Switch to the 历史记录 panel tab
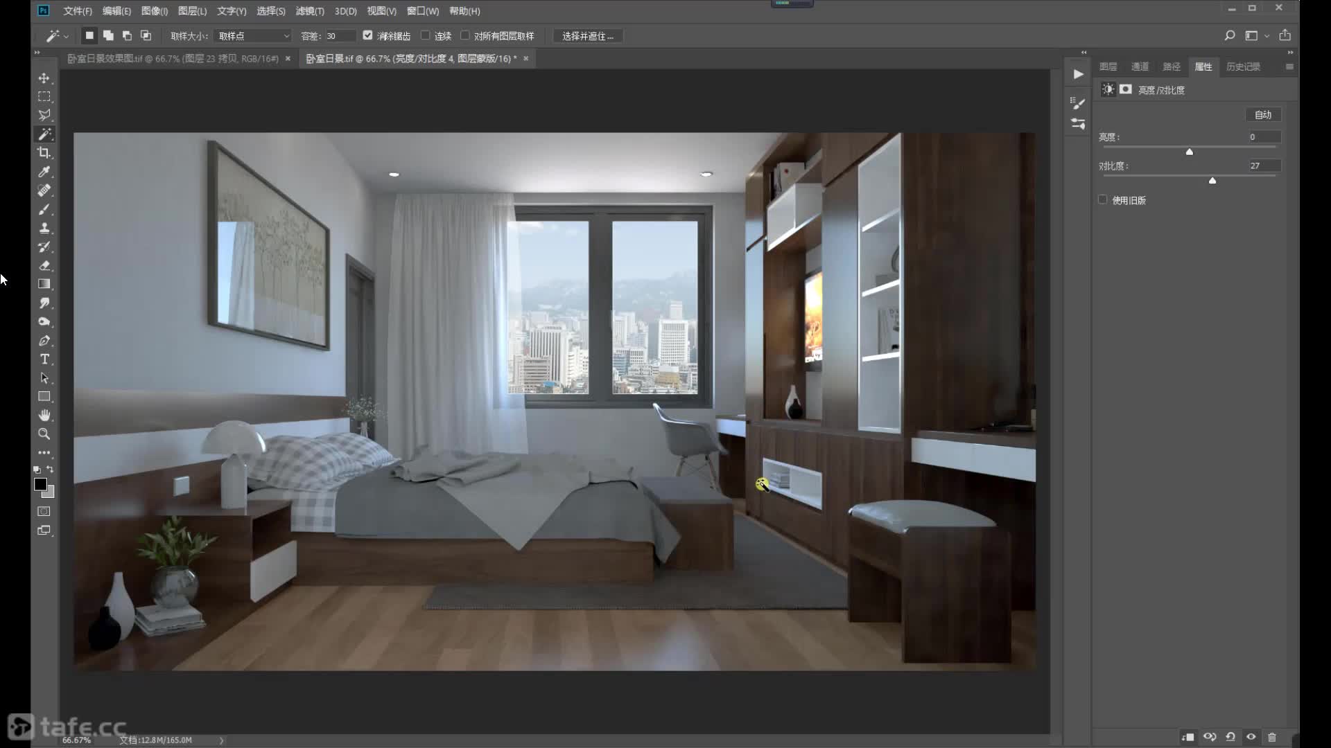1331x748 pixels. click(x=1243, y=66)
